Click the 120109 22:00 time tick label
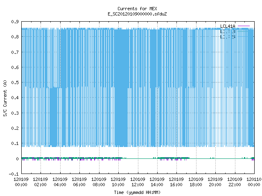262x196 pixels. (x=235, y=182)
